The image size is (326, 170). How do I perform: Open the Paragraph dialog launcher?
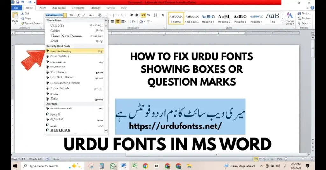164,28
